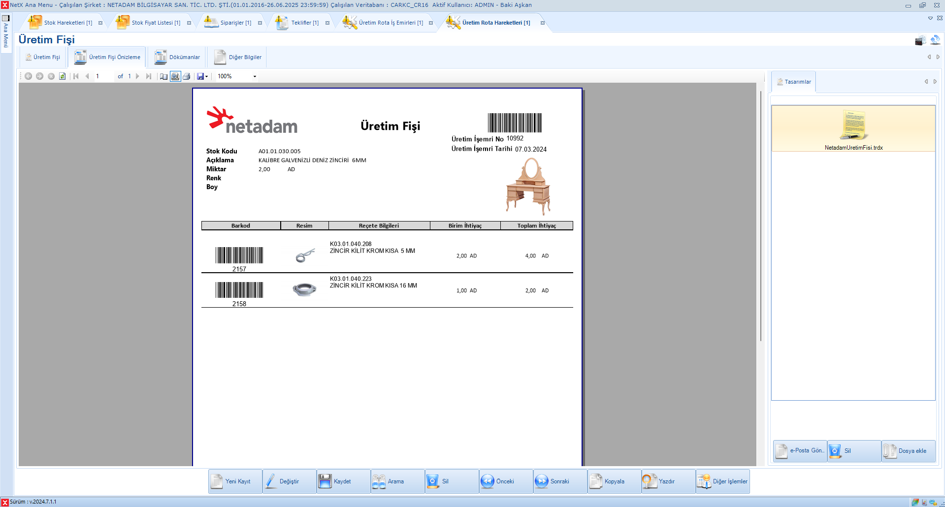
Task: Click next page arrow in preview toolbar
Action: [x=137, y=76]
